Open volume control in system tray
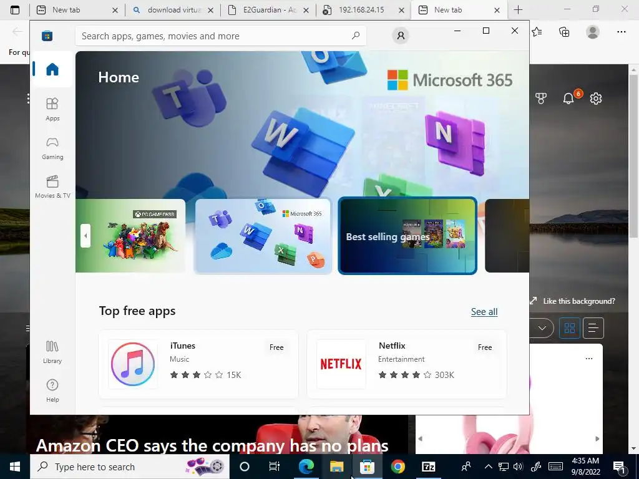This screenshot has width=639, height=479. pyautogui.click(x=518, y=467)
